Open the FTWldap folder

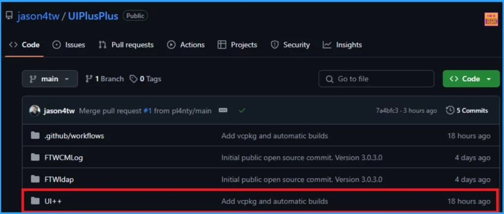click(x=59, y=180)
